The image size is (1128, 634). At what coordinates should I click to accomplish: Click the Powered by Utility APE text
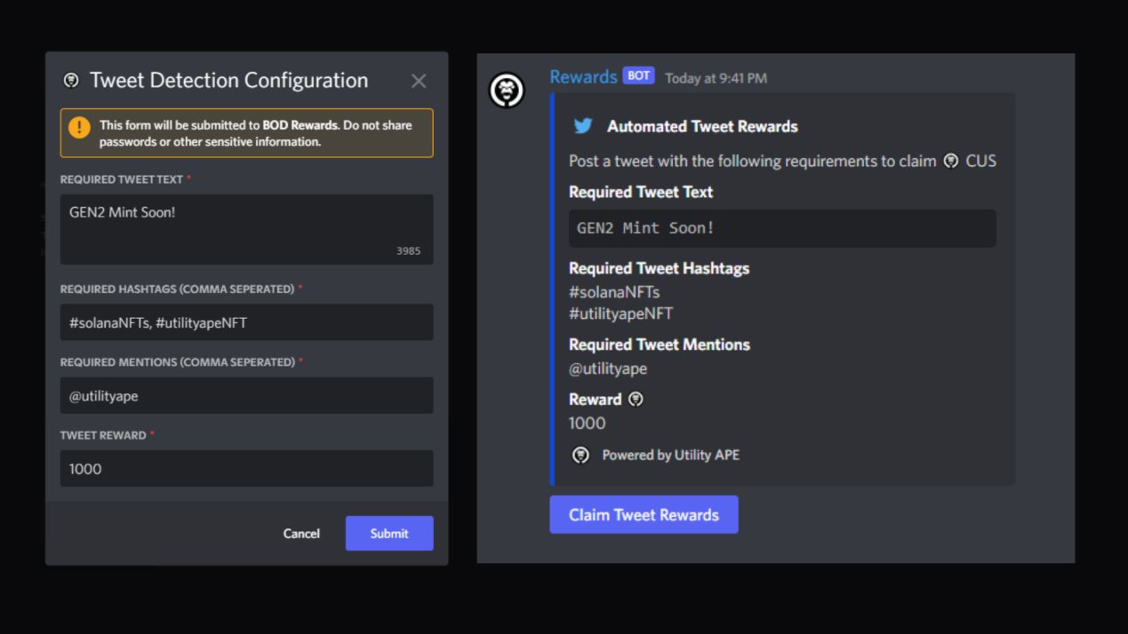point(670,455)
